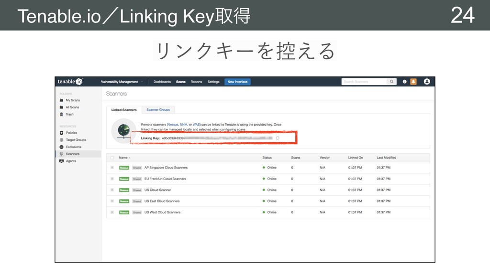The image size is (490, 275).
Task: Click Online status of US West row
Action: click(270, 212)
